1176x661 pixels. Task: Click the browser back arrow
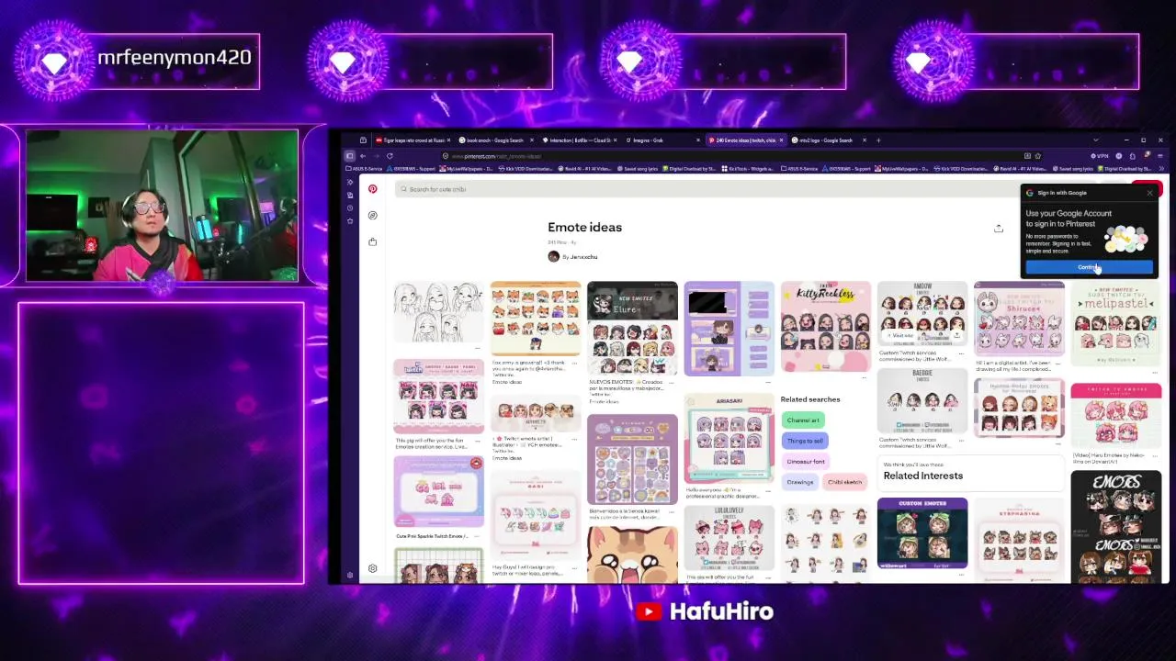[x=362, y=156]
